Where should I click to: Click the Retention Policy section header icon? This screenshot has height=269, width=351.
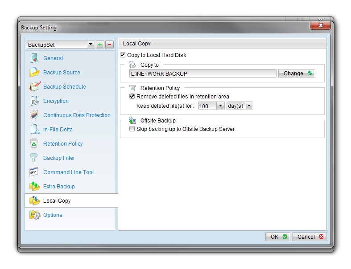(x=132, y=88)
